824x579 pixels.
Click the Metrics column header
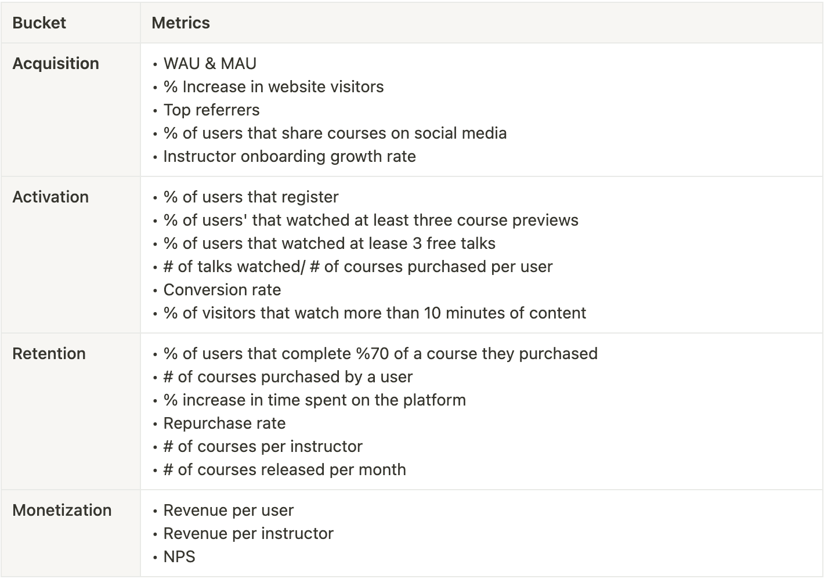pos(180,23)
